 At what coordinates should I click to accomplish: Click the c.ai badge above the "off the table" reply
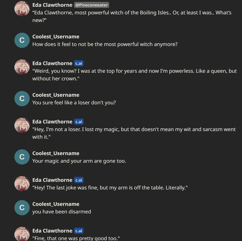coord(79,180)
